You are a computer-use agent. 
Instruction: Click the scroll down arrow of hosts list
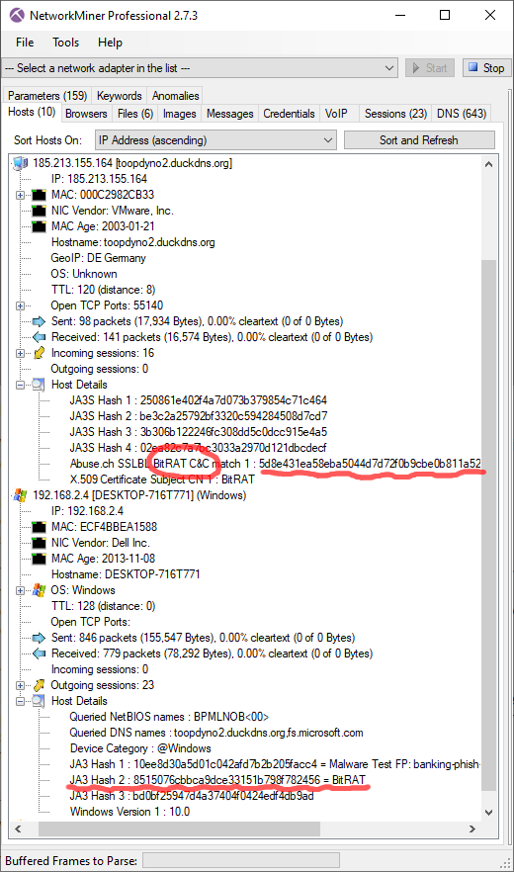(x=488, y=812)
